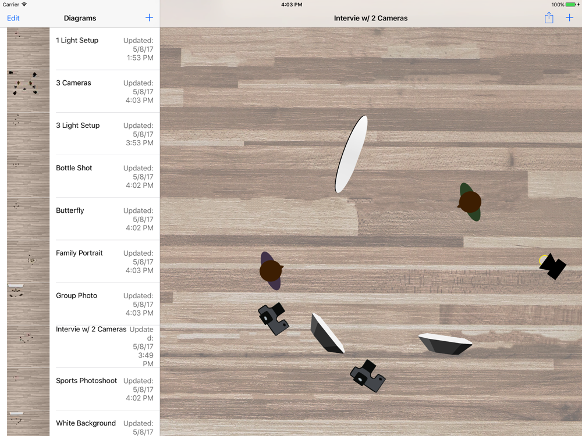Tap the Intervie w/ 2 Cameras canvas title
Viewport: 582px width, 436px height.
pyautogui.click(x=370, y=18)
